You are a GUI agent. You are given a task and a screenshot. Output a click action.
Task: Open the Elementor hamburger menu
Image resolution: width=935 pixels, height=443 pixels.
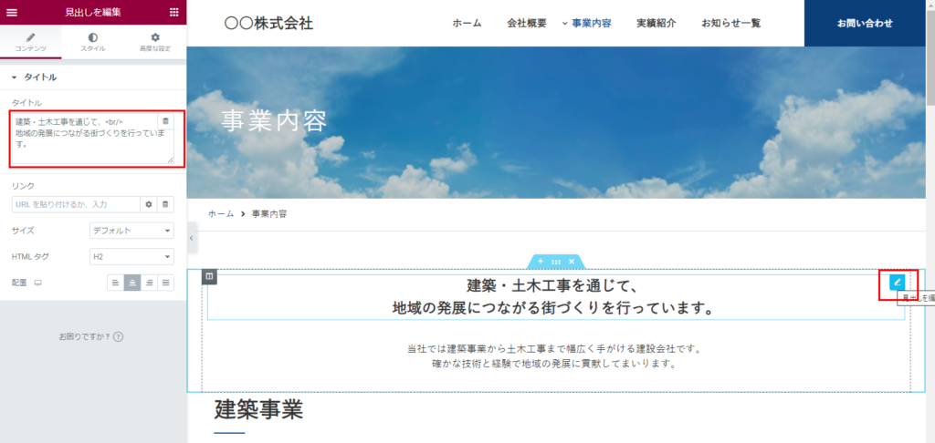(12, 12)
